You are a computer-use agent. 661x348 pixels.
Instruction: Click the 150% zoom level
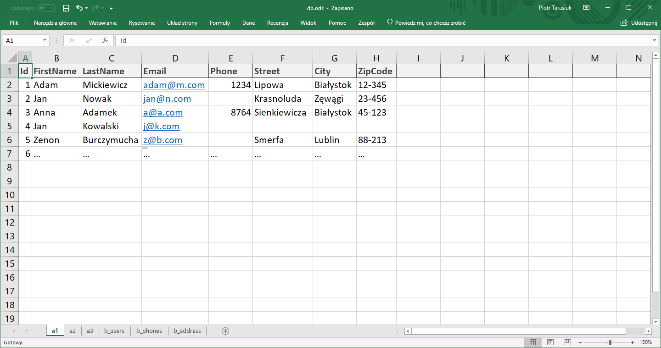646,342
